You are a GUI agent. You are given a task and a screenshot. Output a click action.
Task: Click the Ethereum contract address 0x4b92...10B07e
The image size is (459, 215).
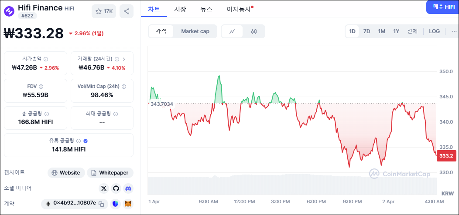75,204
